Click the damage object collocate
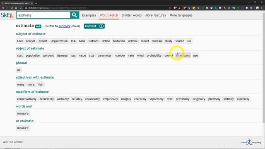 coord(62,55)
